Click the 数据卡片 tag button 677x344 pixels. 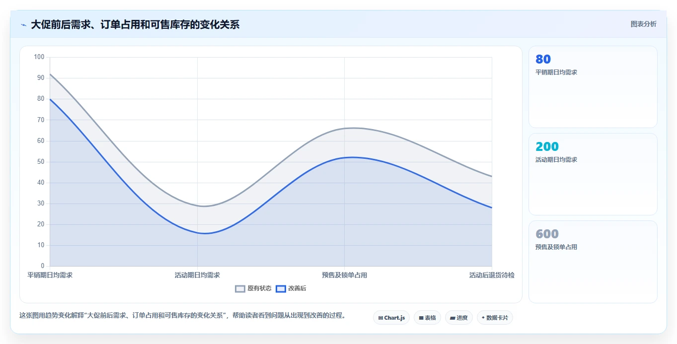coord(495,318)
